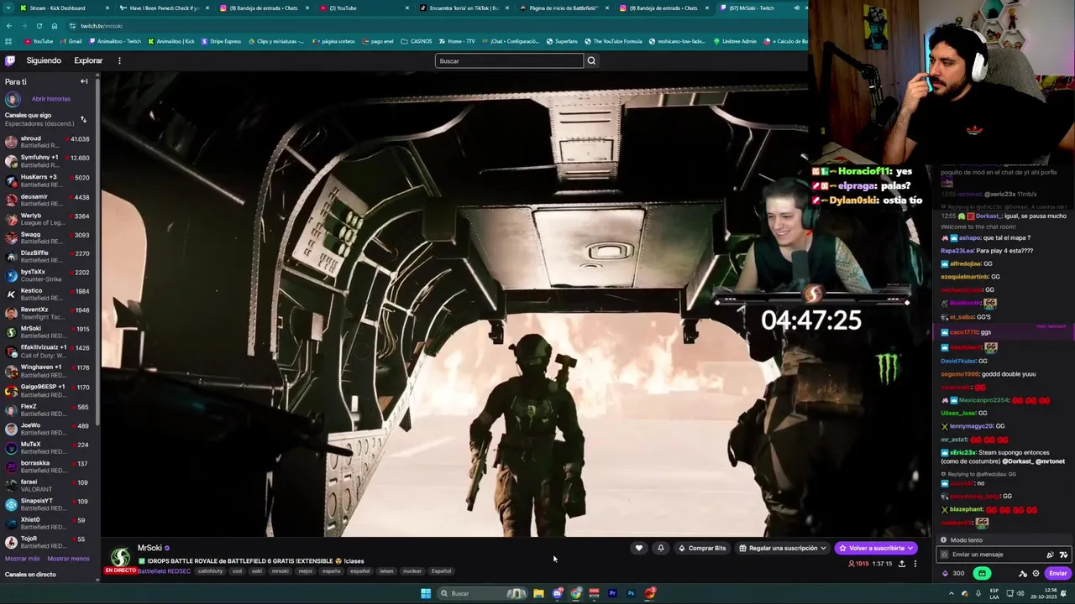Toggle the notification bell for MrSoki
Viewport: 1075px width, 604px height.
click(660, 548)
